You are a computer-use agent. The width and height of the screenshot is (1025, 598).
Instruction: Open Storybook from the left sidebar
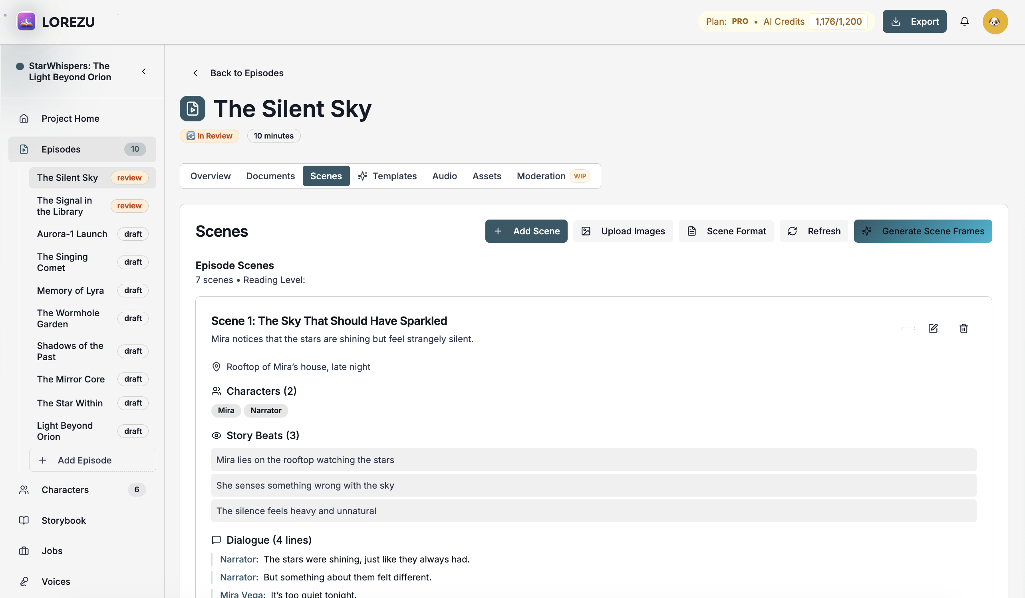pyautogui.click(x=63, y=520)
